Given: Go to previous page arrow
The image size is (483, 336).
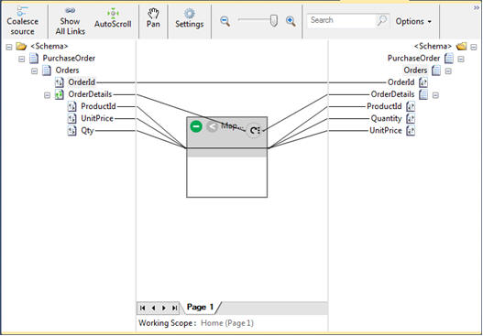Looking at the screenshot, I should click(x=153, y=308).
